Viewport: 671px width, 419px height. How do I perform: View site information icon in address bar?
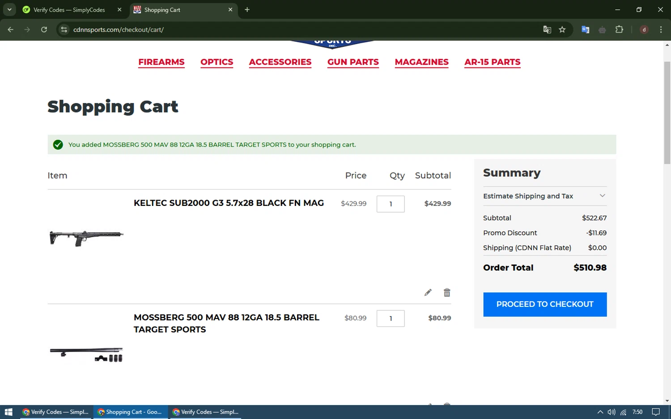64,29
